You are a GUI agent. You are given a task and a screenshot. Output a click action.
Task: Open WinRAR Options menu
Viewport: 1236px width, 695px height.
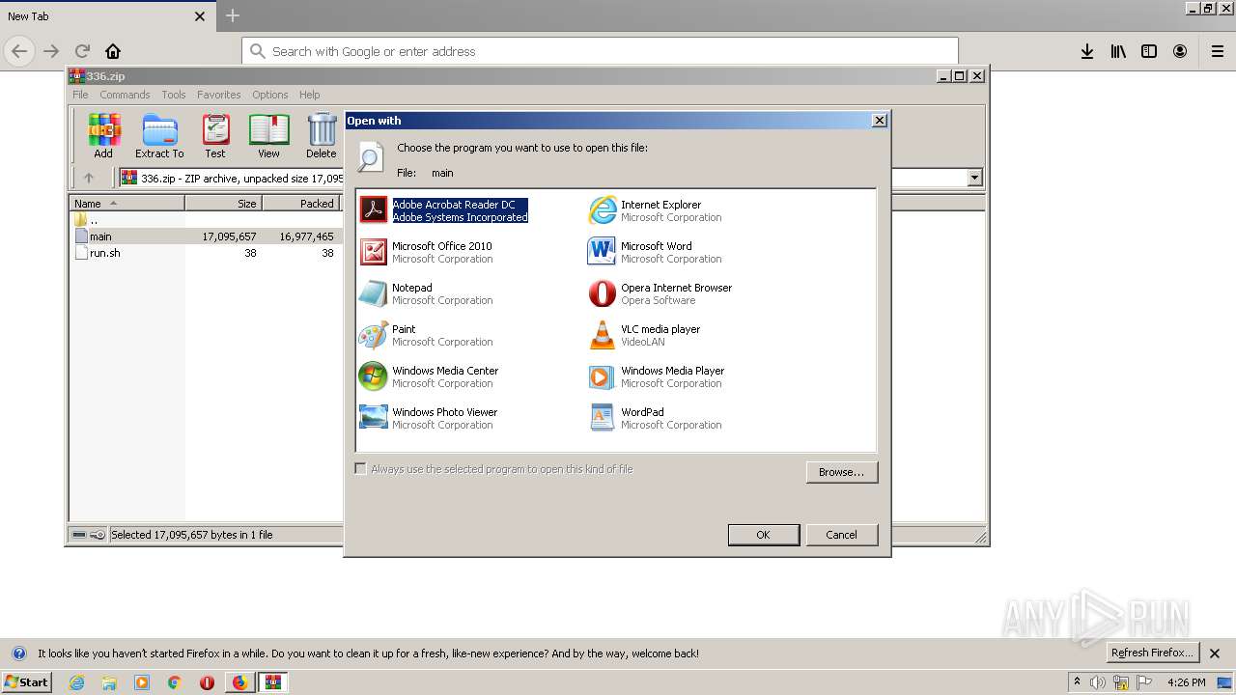(x=270, y=95)
